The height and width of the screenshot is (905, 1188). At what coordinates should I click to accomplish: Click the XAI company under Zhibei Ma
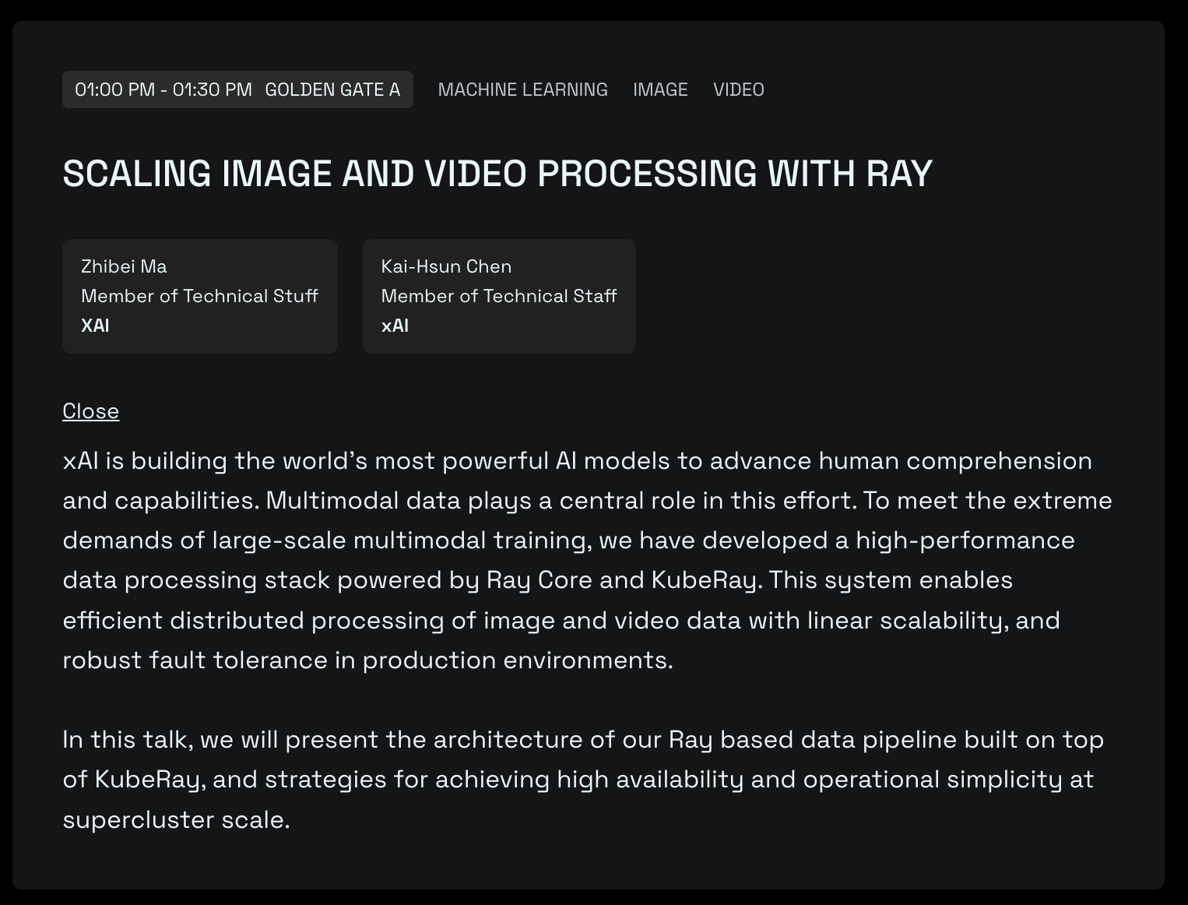click(95, 326)
